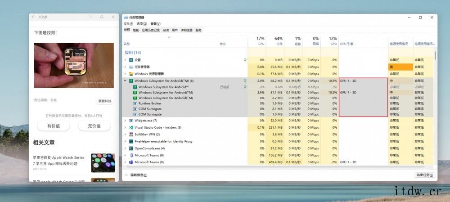Image resolution: width=450 pixels, height=202 pixels.
Task: Expand the Widgets.exe (7) group
Action: 125,121
